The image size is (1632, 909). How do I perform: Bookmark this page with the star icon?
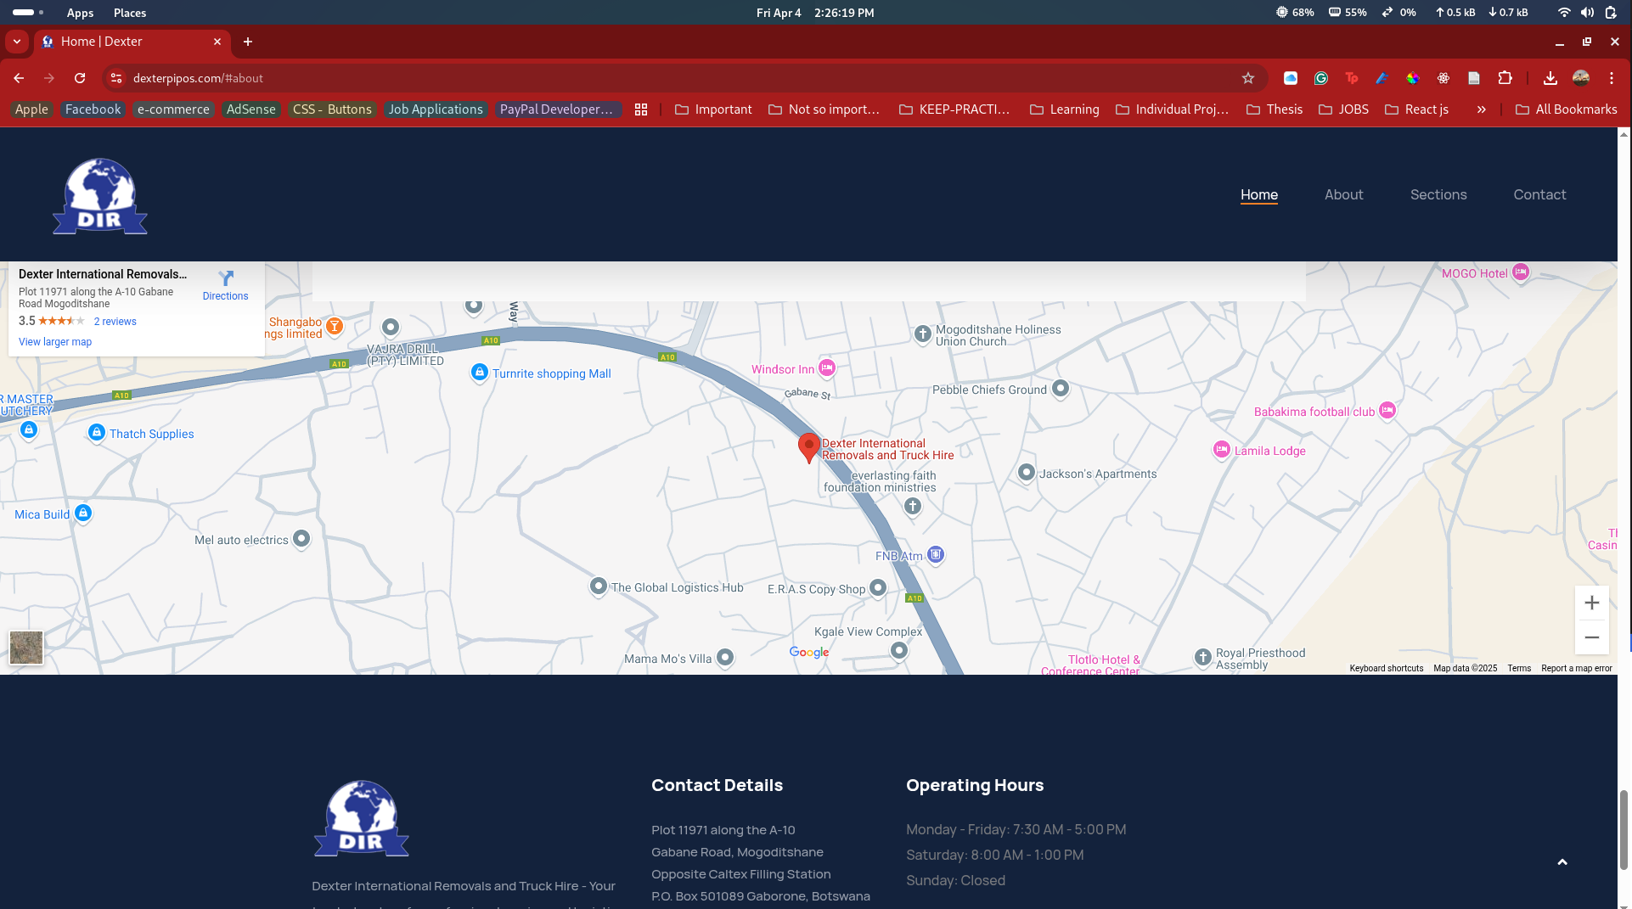click(x=1247, y=78)
